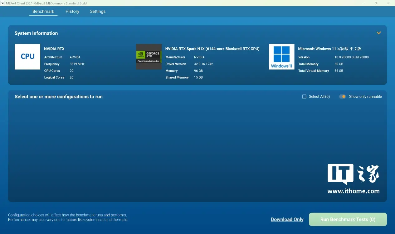Screen dimensions: 395x234
Task: Minimize the MLPerf Client window
Action: tap(364, 3)
